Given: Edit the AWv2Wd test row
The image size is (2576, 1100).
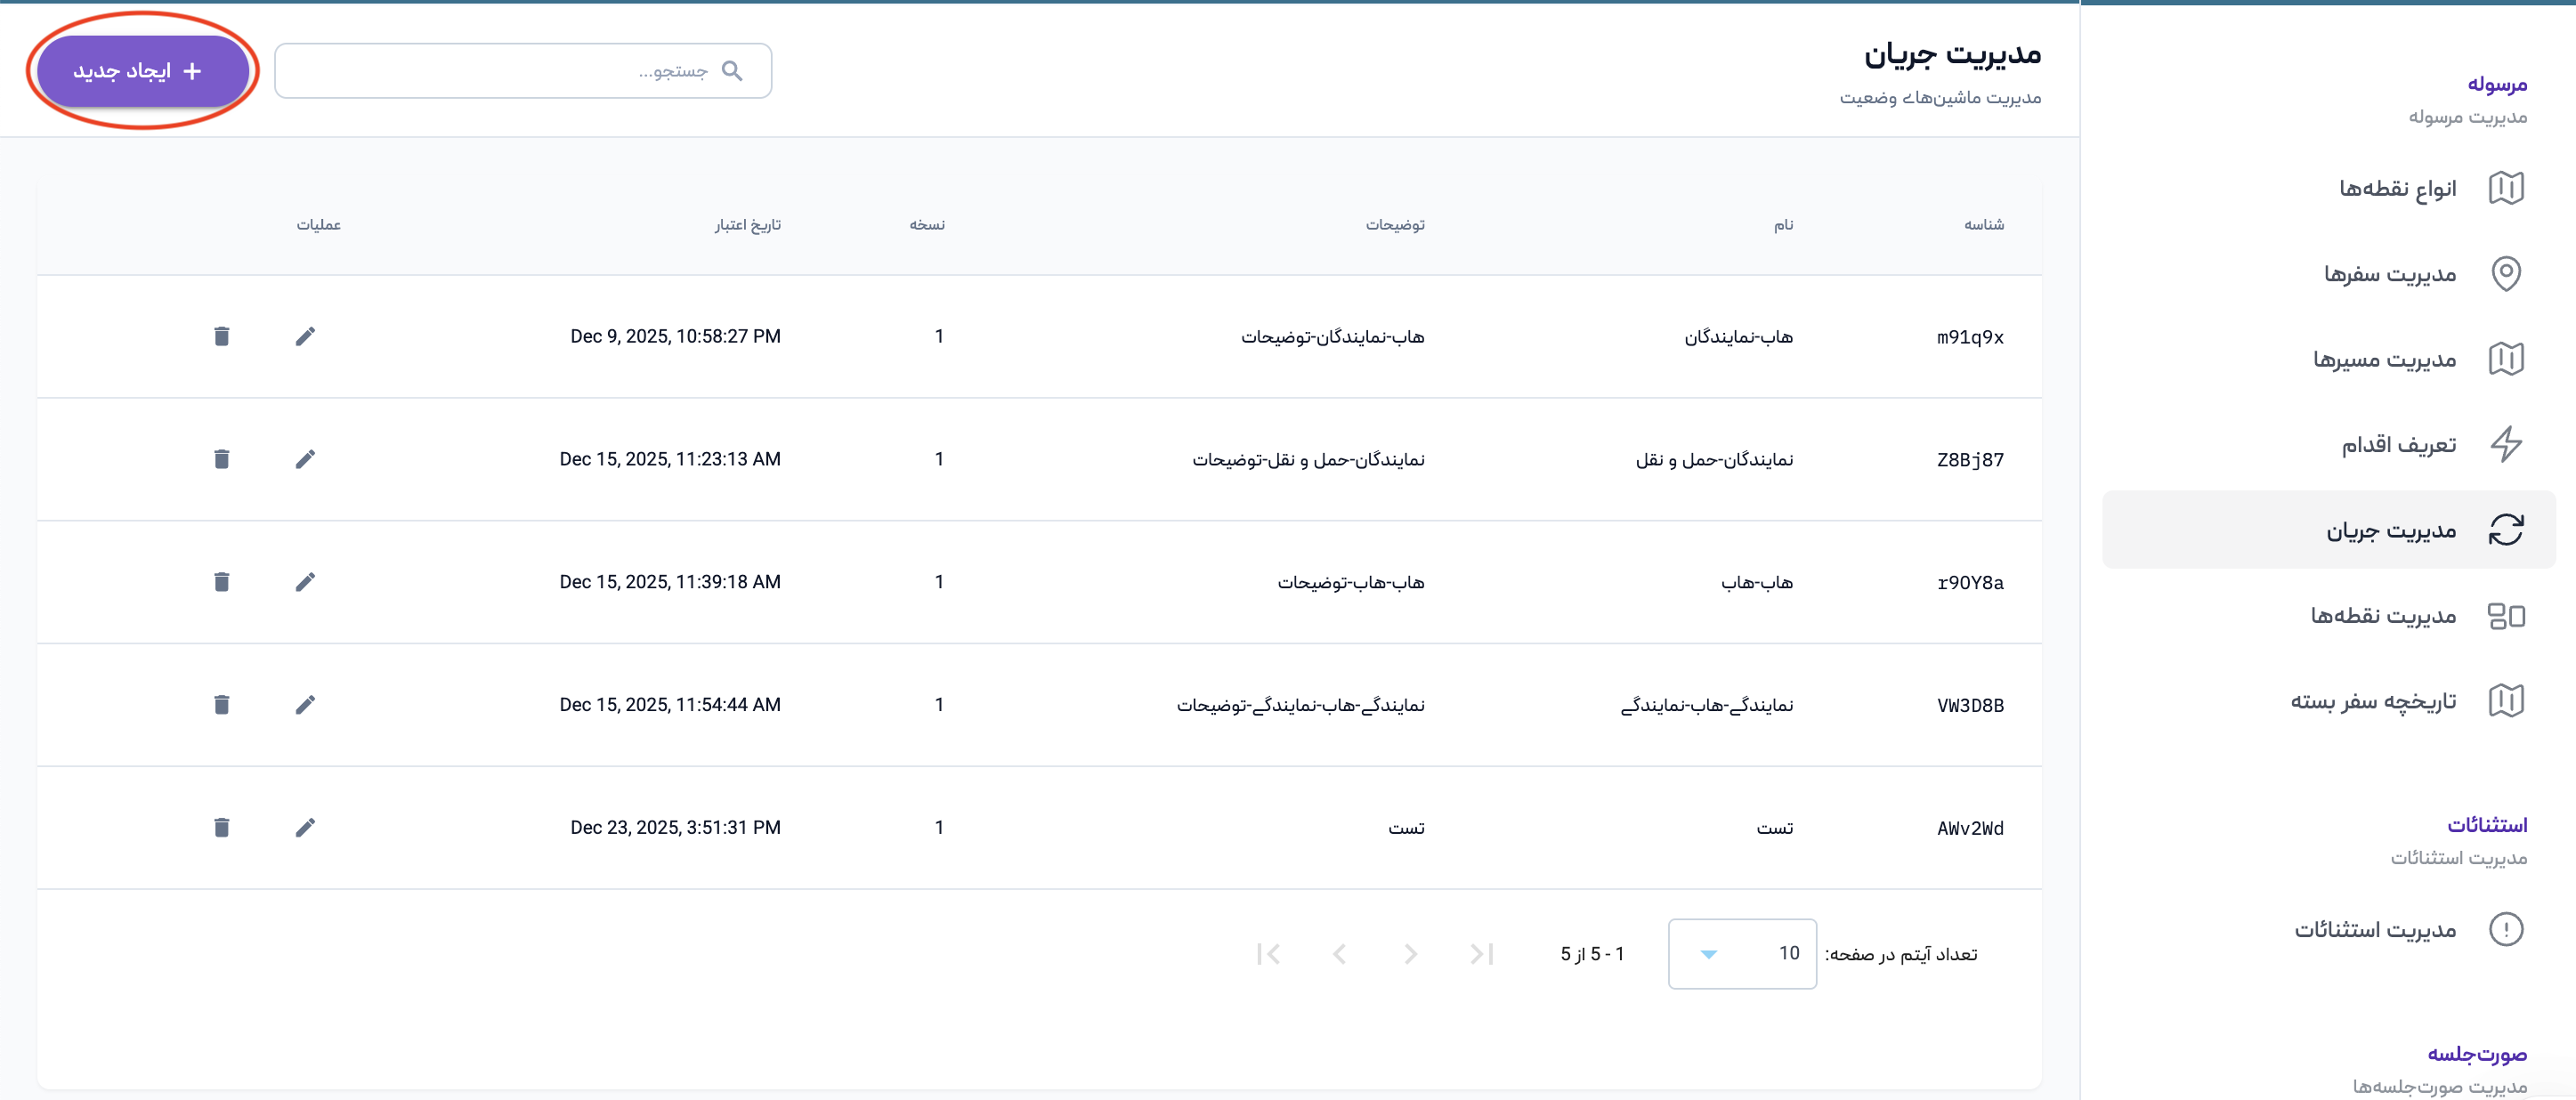Looking at the screenshot, I should point(305,828).
